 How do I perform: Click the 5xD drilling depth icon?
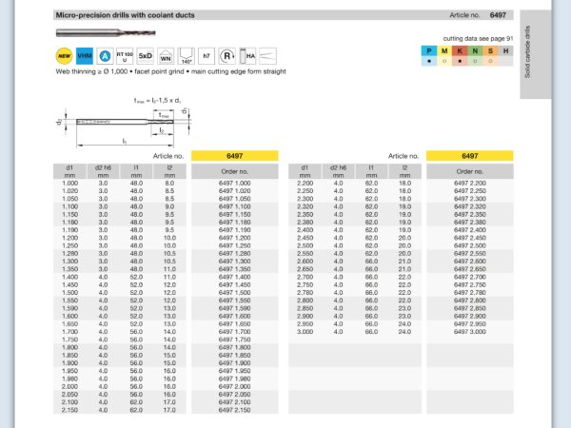coord(146,55)
